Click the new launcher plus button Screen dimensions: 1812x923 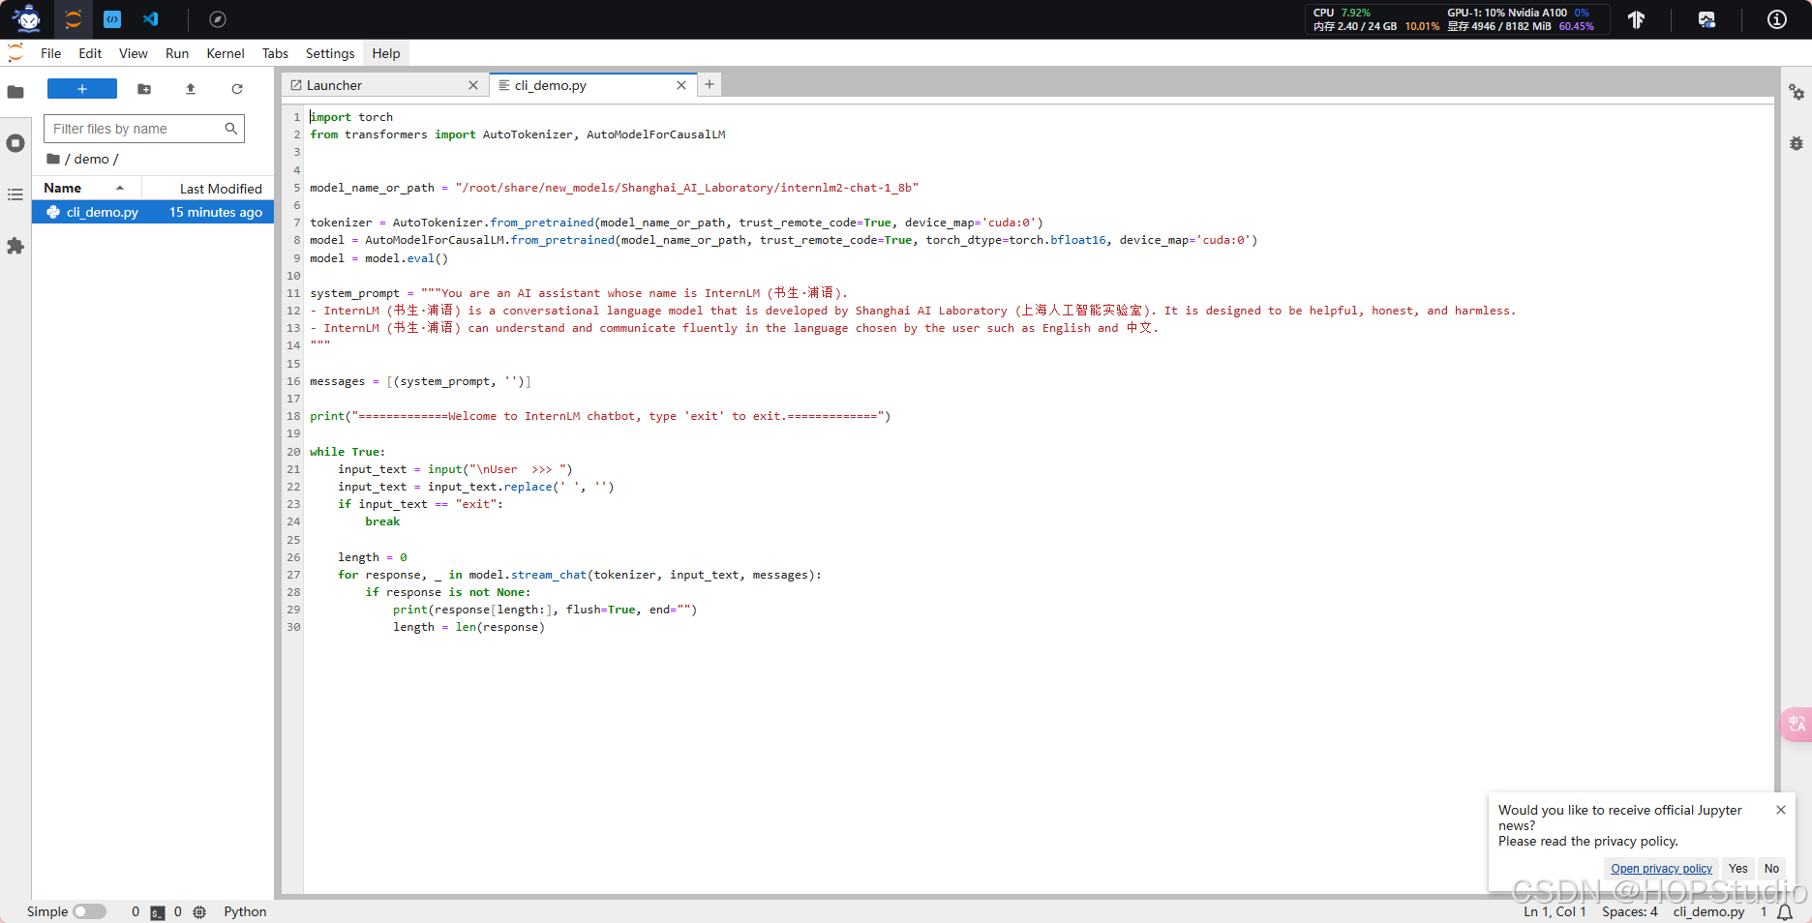82,89
